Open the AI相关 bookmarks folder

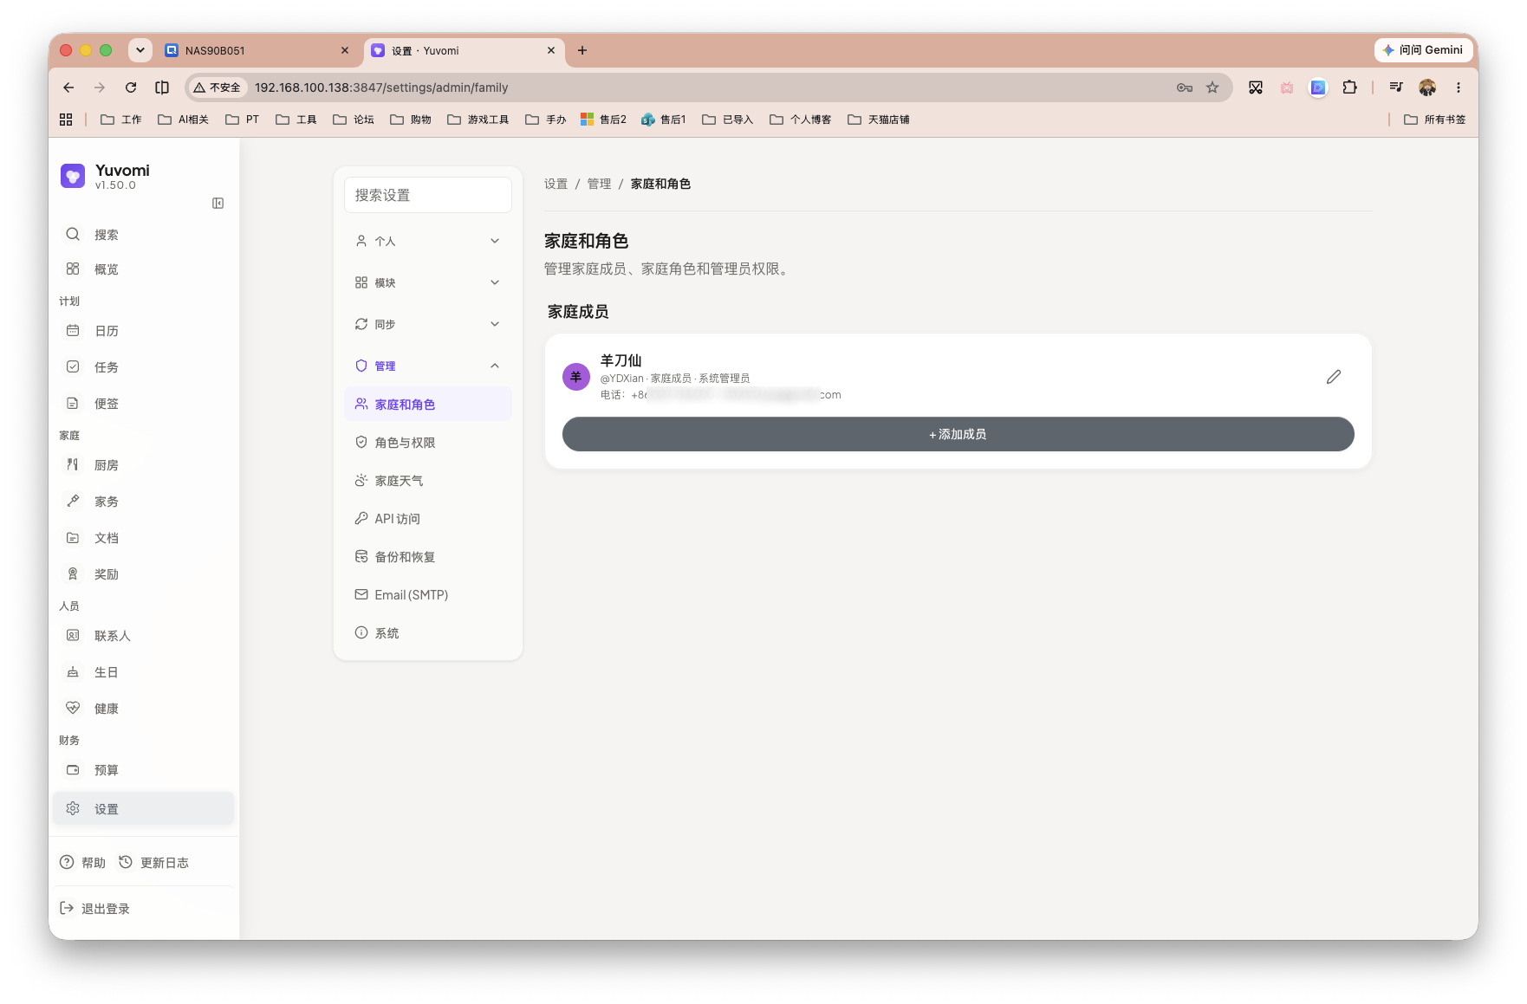(184, 120)
